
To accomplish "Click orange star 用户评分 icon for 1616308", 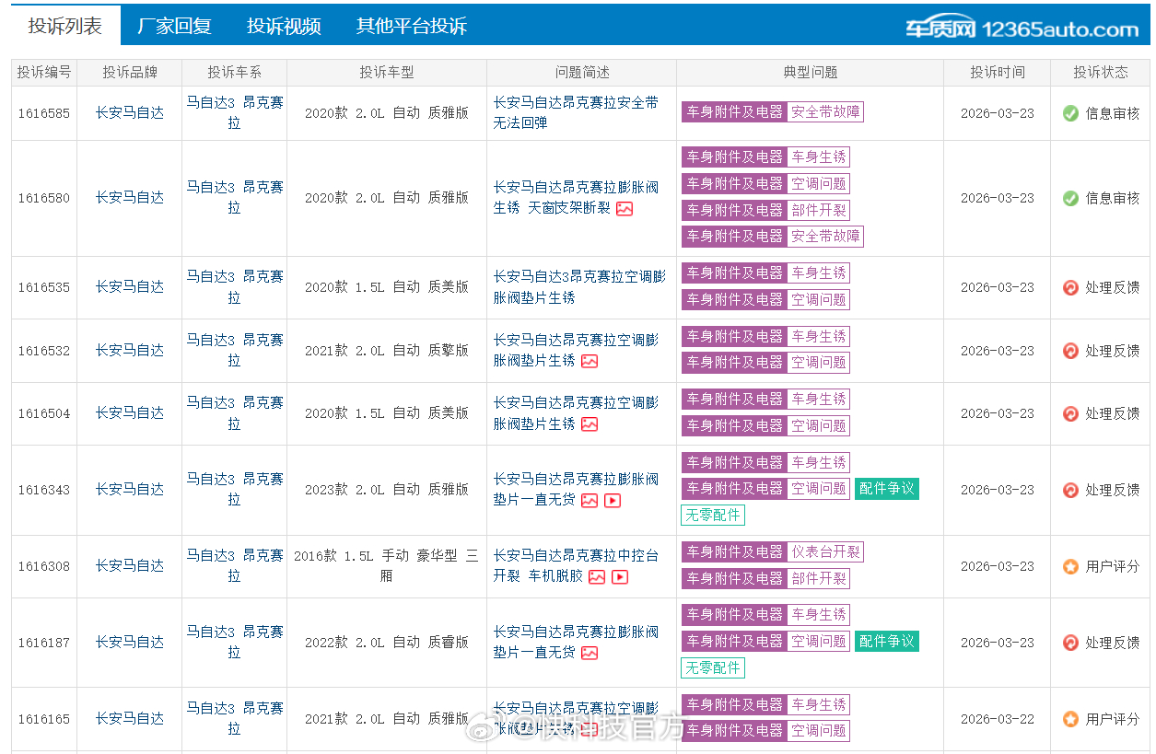I will (x=1070, y=566).
